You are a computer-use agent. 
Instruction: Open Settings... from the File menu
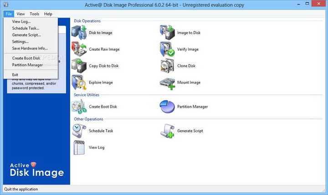coord(31,41)
